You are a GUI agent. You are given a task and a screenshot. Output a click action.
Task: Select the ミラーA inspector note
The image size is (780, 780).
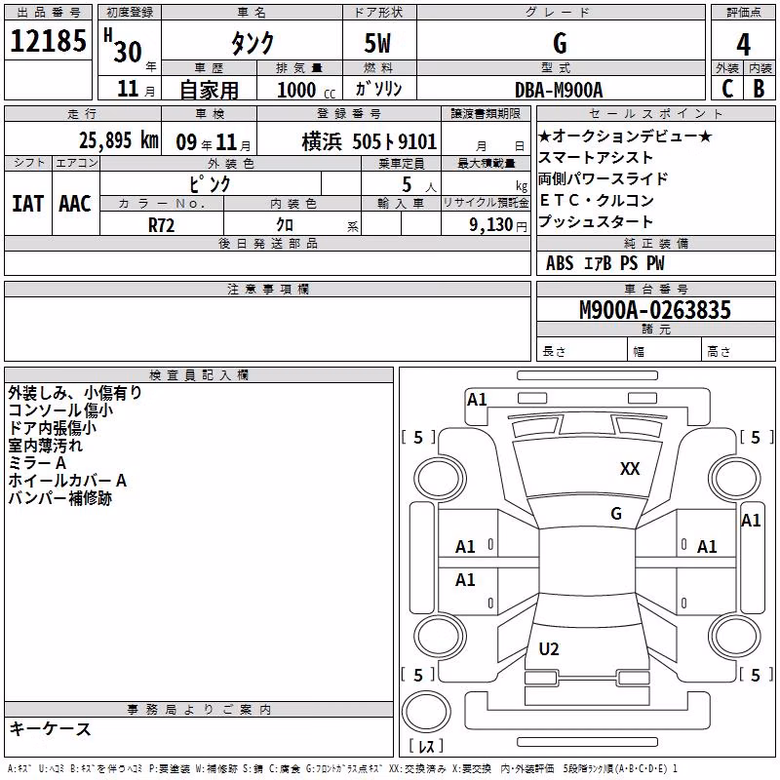click(37, 463)
